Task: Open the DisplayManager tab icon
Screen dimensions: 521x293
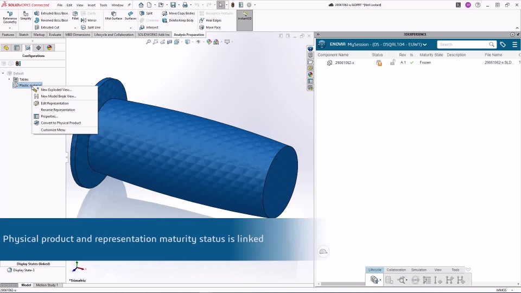Action: tap(49, 48)
